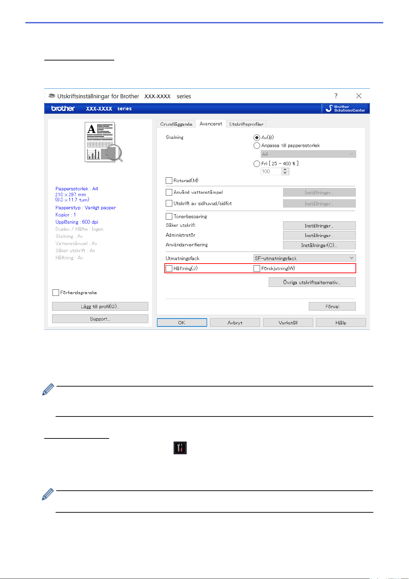409x579 pixels.
Task: Open Hjälp at the dialog bottom
Action: 341,323
